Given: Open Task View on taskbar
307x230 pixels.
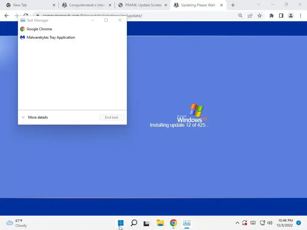Looking at the screenshot, I should [x=147, y=223].
